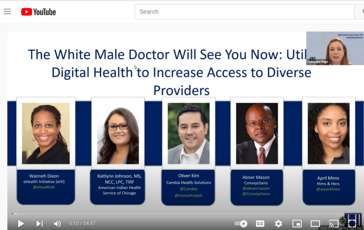Open the hamburger guide menu
This screenshot has height=230, width=364.
[x=7, y=11]
